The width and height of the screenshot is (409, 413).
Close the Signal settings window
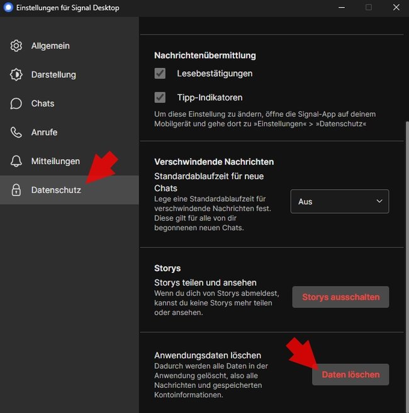coord(396,8)
